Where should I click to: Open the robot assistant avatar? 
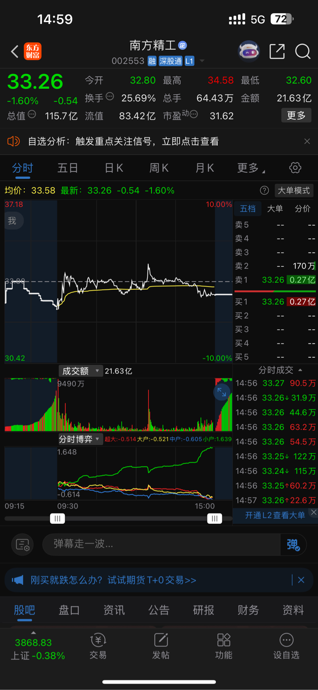coord(249,51)
